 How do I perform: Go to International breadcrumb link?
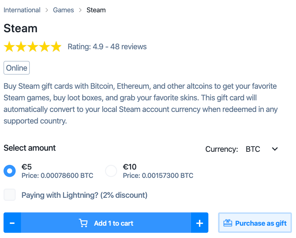(22, 10)
